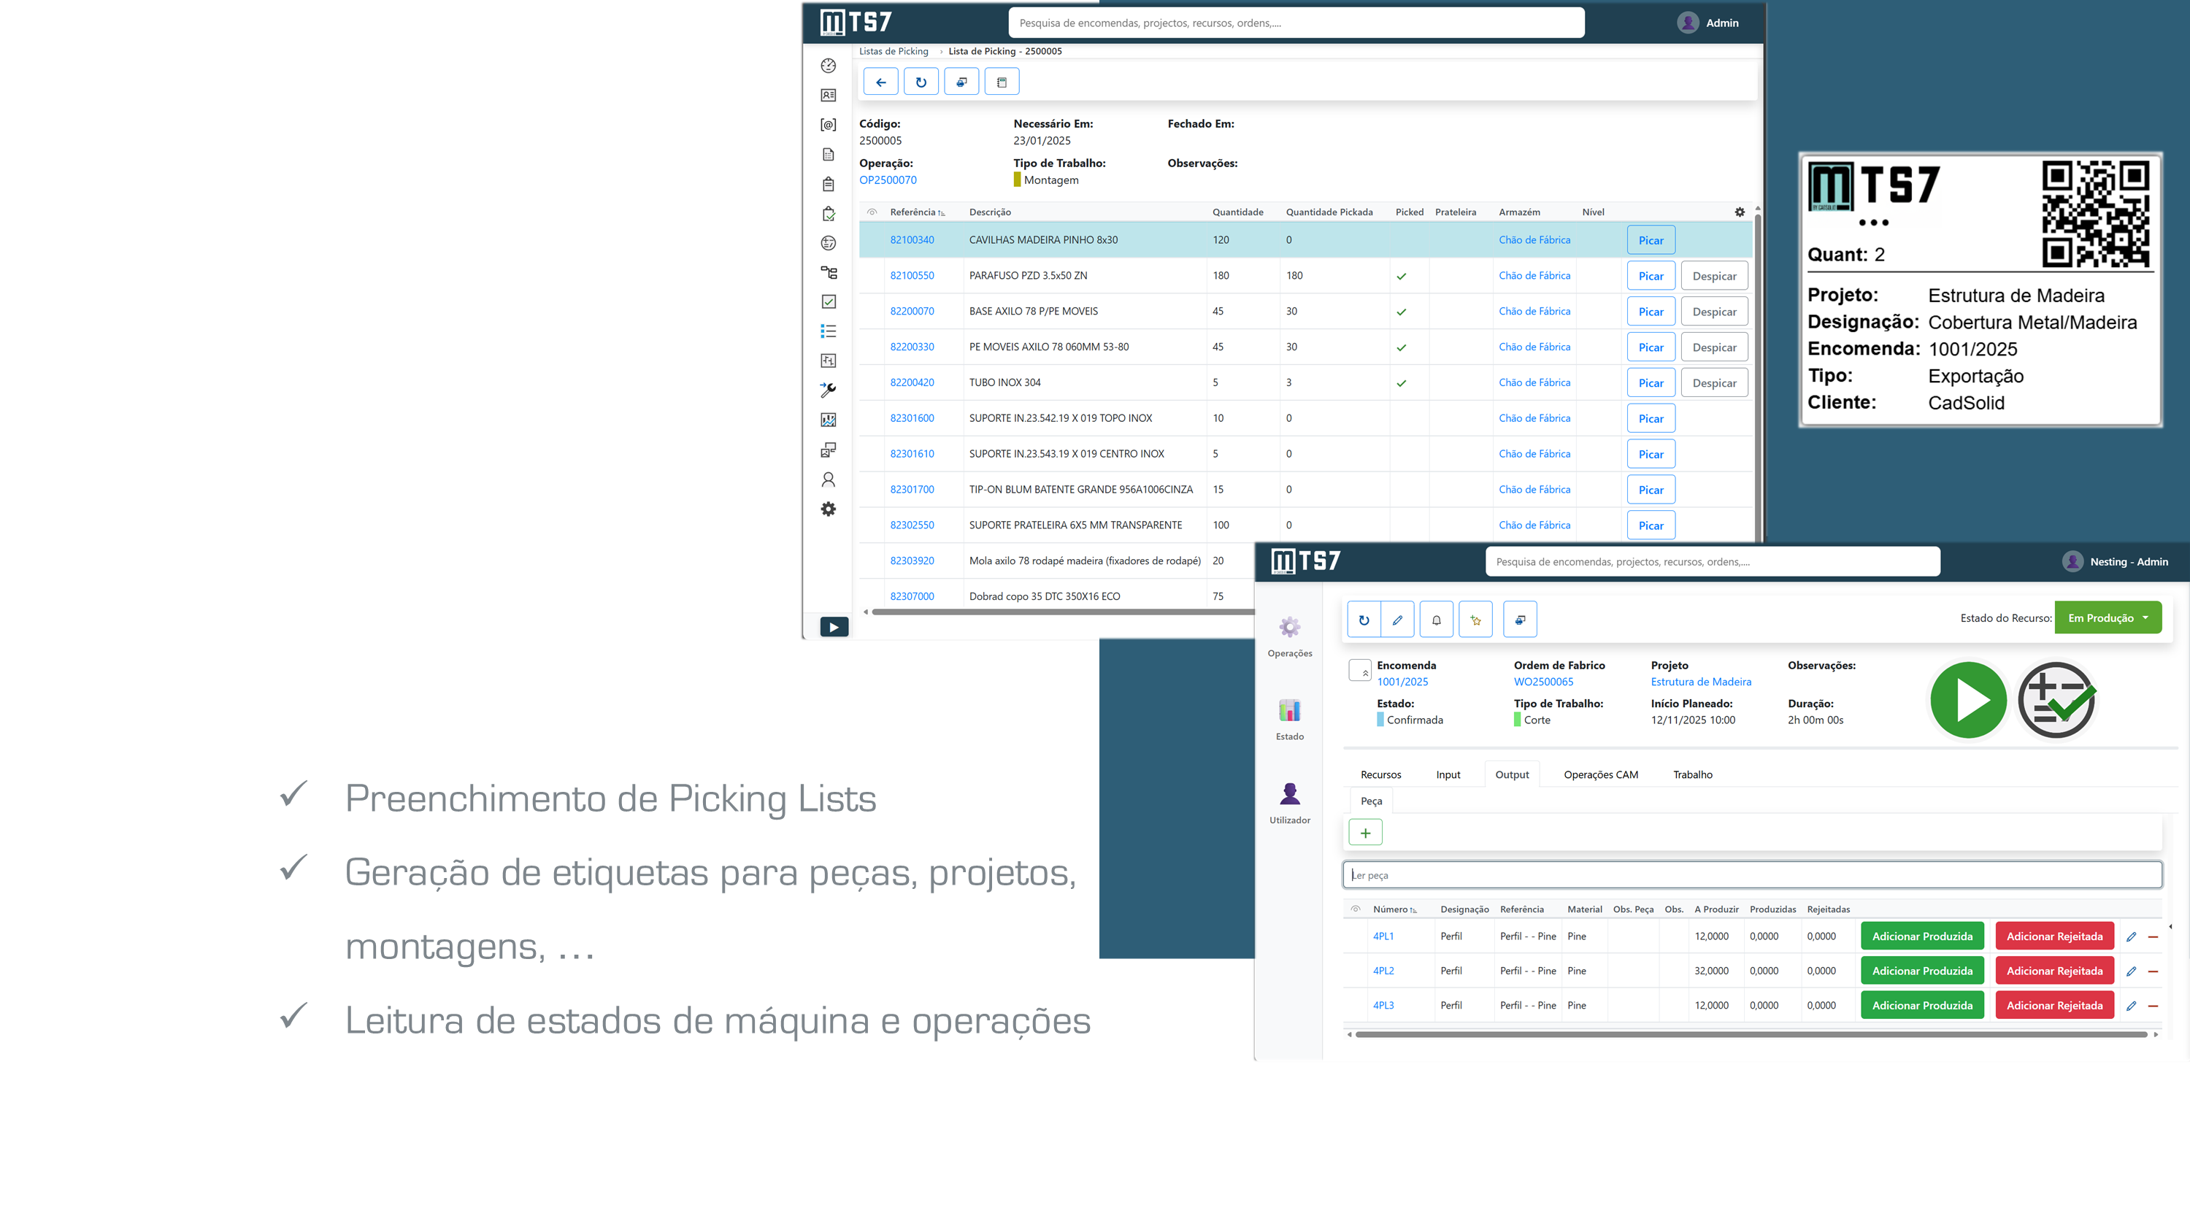Toggle eye visibility icon in picking table header
The image size is (2190, 1232).
(x=872, y=212)
